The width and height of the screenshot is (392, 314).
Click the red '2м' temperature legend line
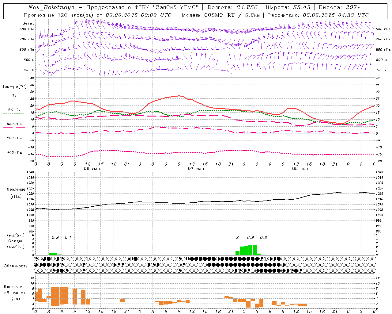pyautogui.click(x=14, y=99)
